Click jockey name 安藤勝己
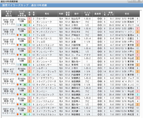 coord(76,78)
